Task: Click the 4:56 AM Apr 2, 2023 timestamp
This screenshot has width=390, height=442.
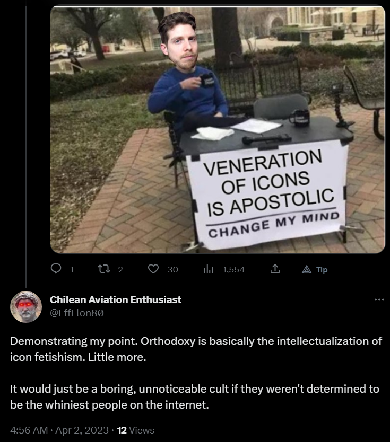Action: 58,429
